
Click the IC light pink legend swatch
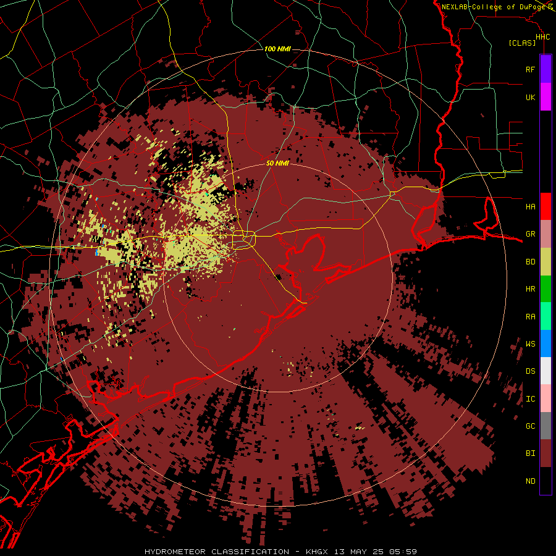[545, 398]
